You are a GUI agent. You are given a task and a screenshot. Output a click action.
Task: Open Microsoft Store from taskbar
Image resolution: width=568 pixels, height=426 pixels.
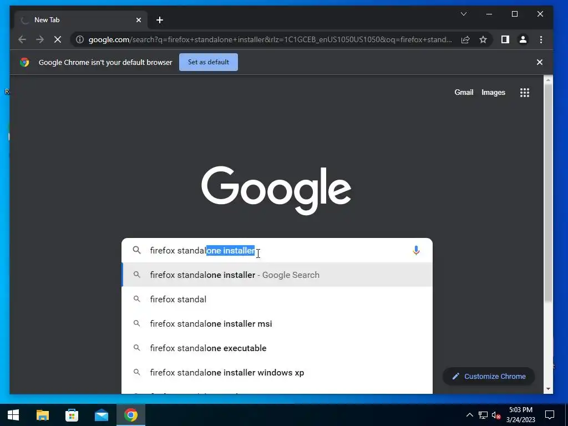72,415
